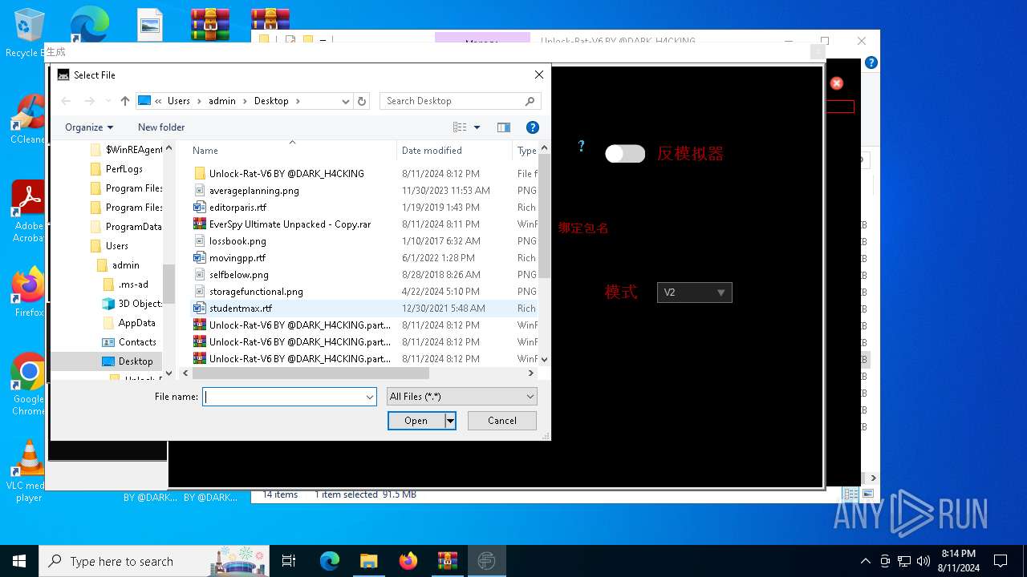Open the All Files (*.*) filter dropdown
This screenshot has height=577, width=1027.
(x=461, y=397)
